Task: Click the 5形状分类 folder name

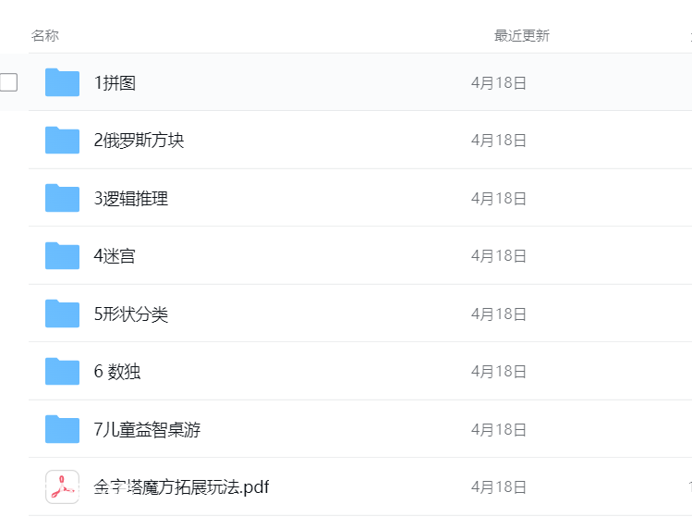Action: 130,314
